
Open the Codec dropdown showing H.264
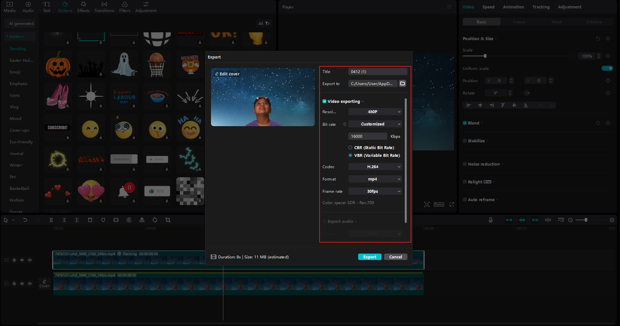(x=375, y=166)
